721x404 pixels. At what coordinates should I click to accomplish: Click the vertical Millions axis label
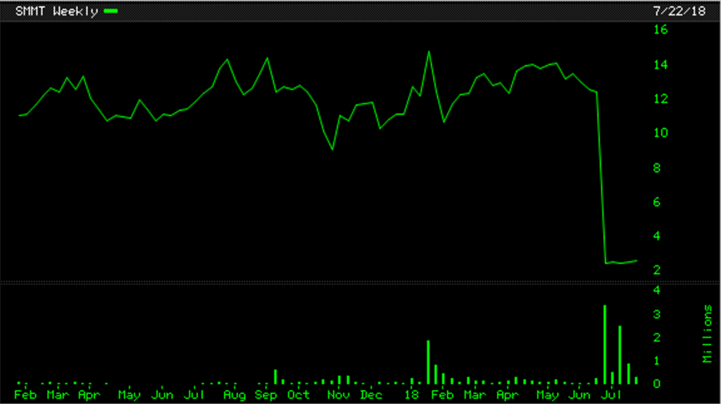click(707, 334)
